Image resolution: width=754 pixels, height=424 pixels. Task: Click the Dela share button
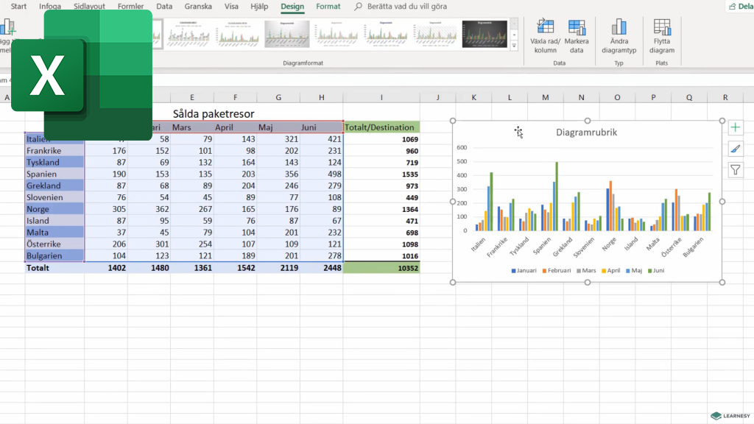741,6
